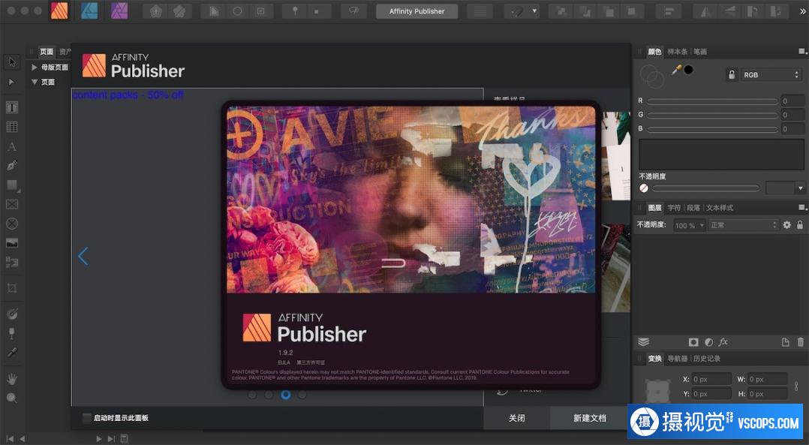The width and height of the screenshot is (809, 445).
Task: Select the Pen tool
Action: [12, 166]
